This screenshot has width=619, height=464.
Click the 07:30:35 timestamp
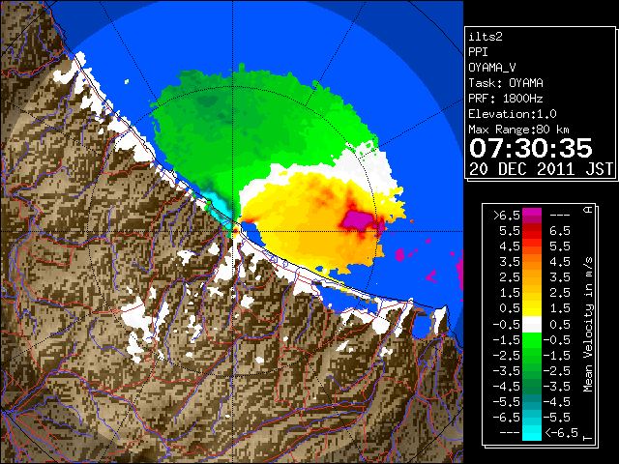[x=531, y=148]
